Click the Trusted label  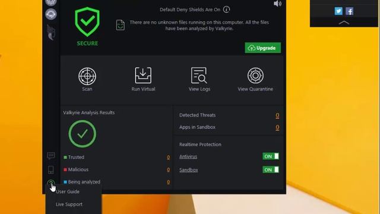point(76,157)
